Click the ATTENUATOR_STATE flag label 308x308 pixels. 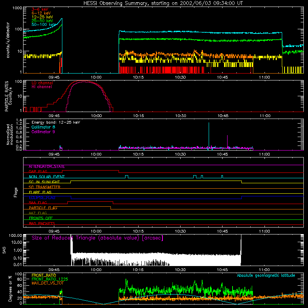click(x=47, y=167)
